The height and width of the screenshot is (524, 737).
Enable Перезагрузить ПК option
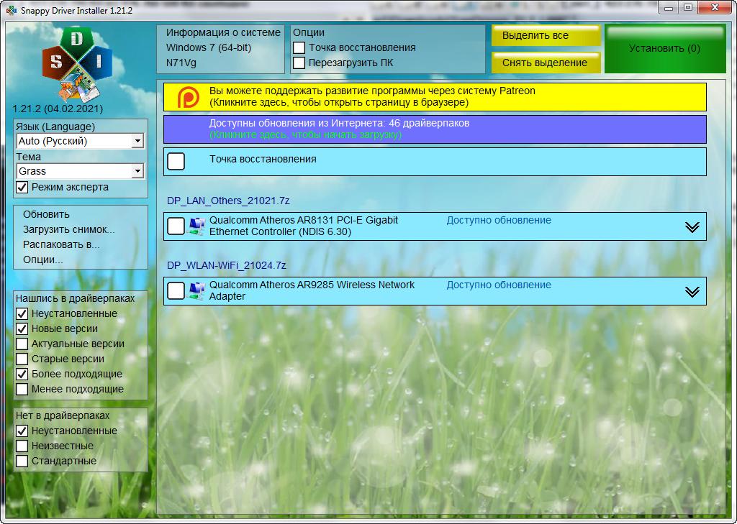coord(299,63)
